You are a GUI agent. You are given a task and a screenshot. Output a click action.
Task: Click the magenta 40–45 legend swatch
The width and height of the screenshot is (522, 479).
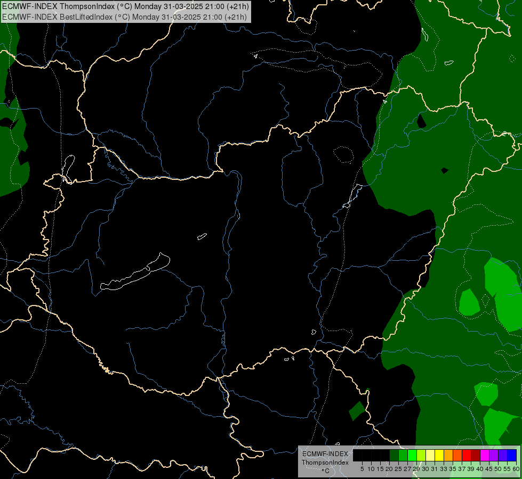(485, 456)
